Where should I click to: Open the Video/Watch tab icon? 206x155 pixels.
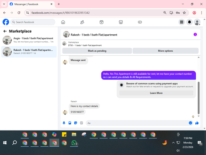click(101, 22)
